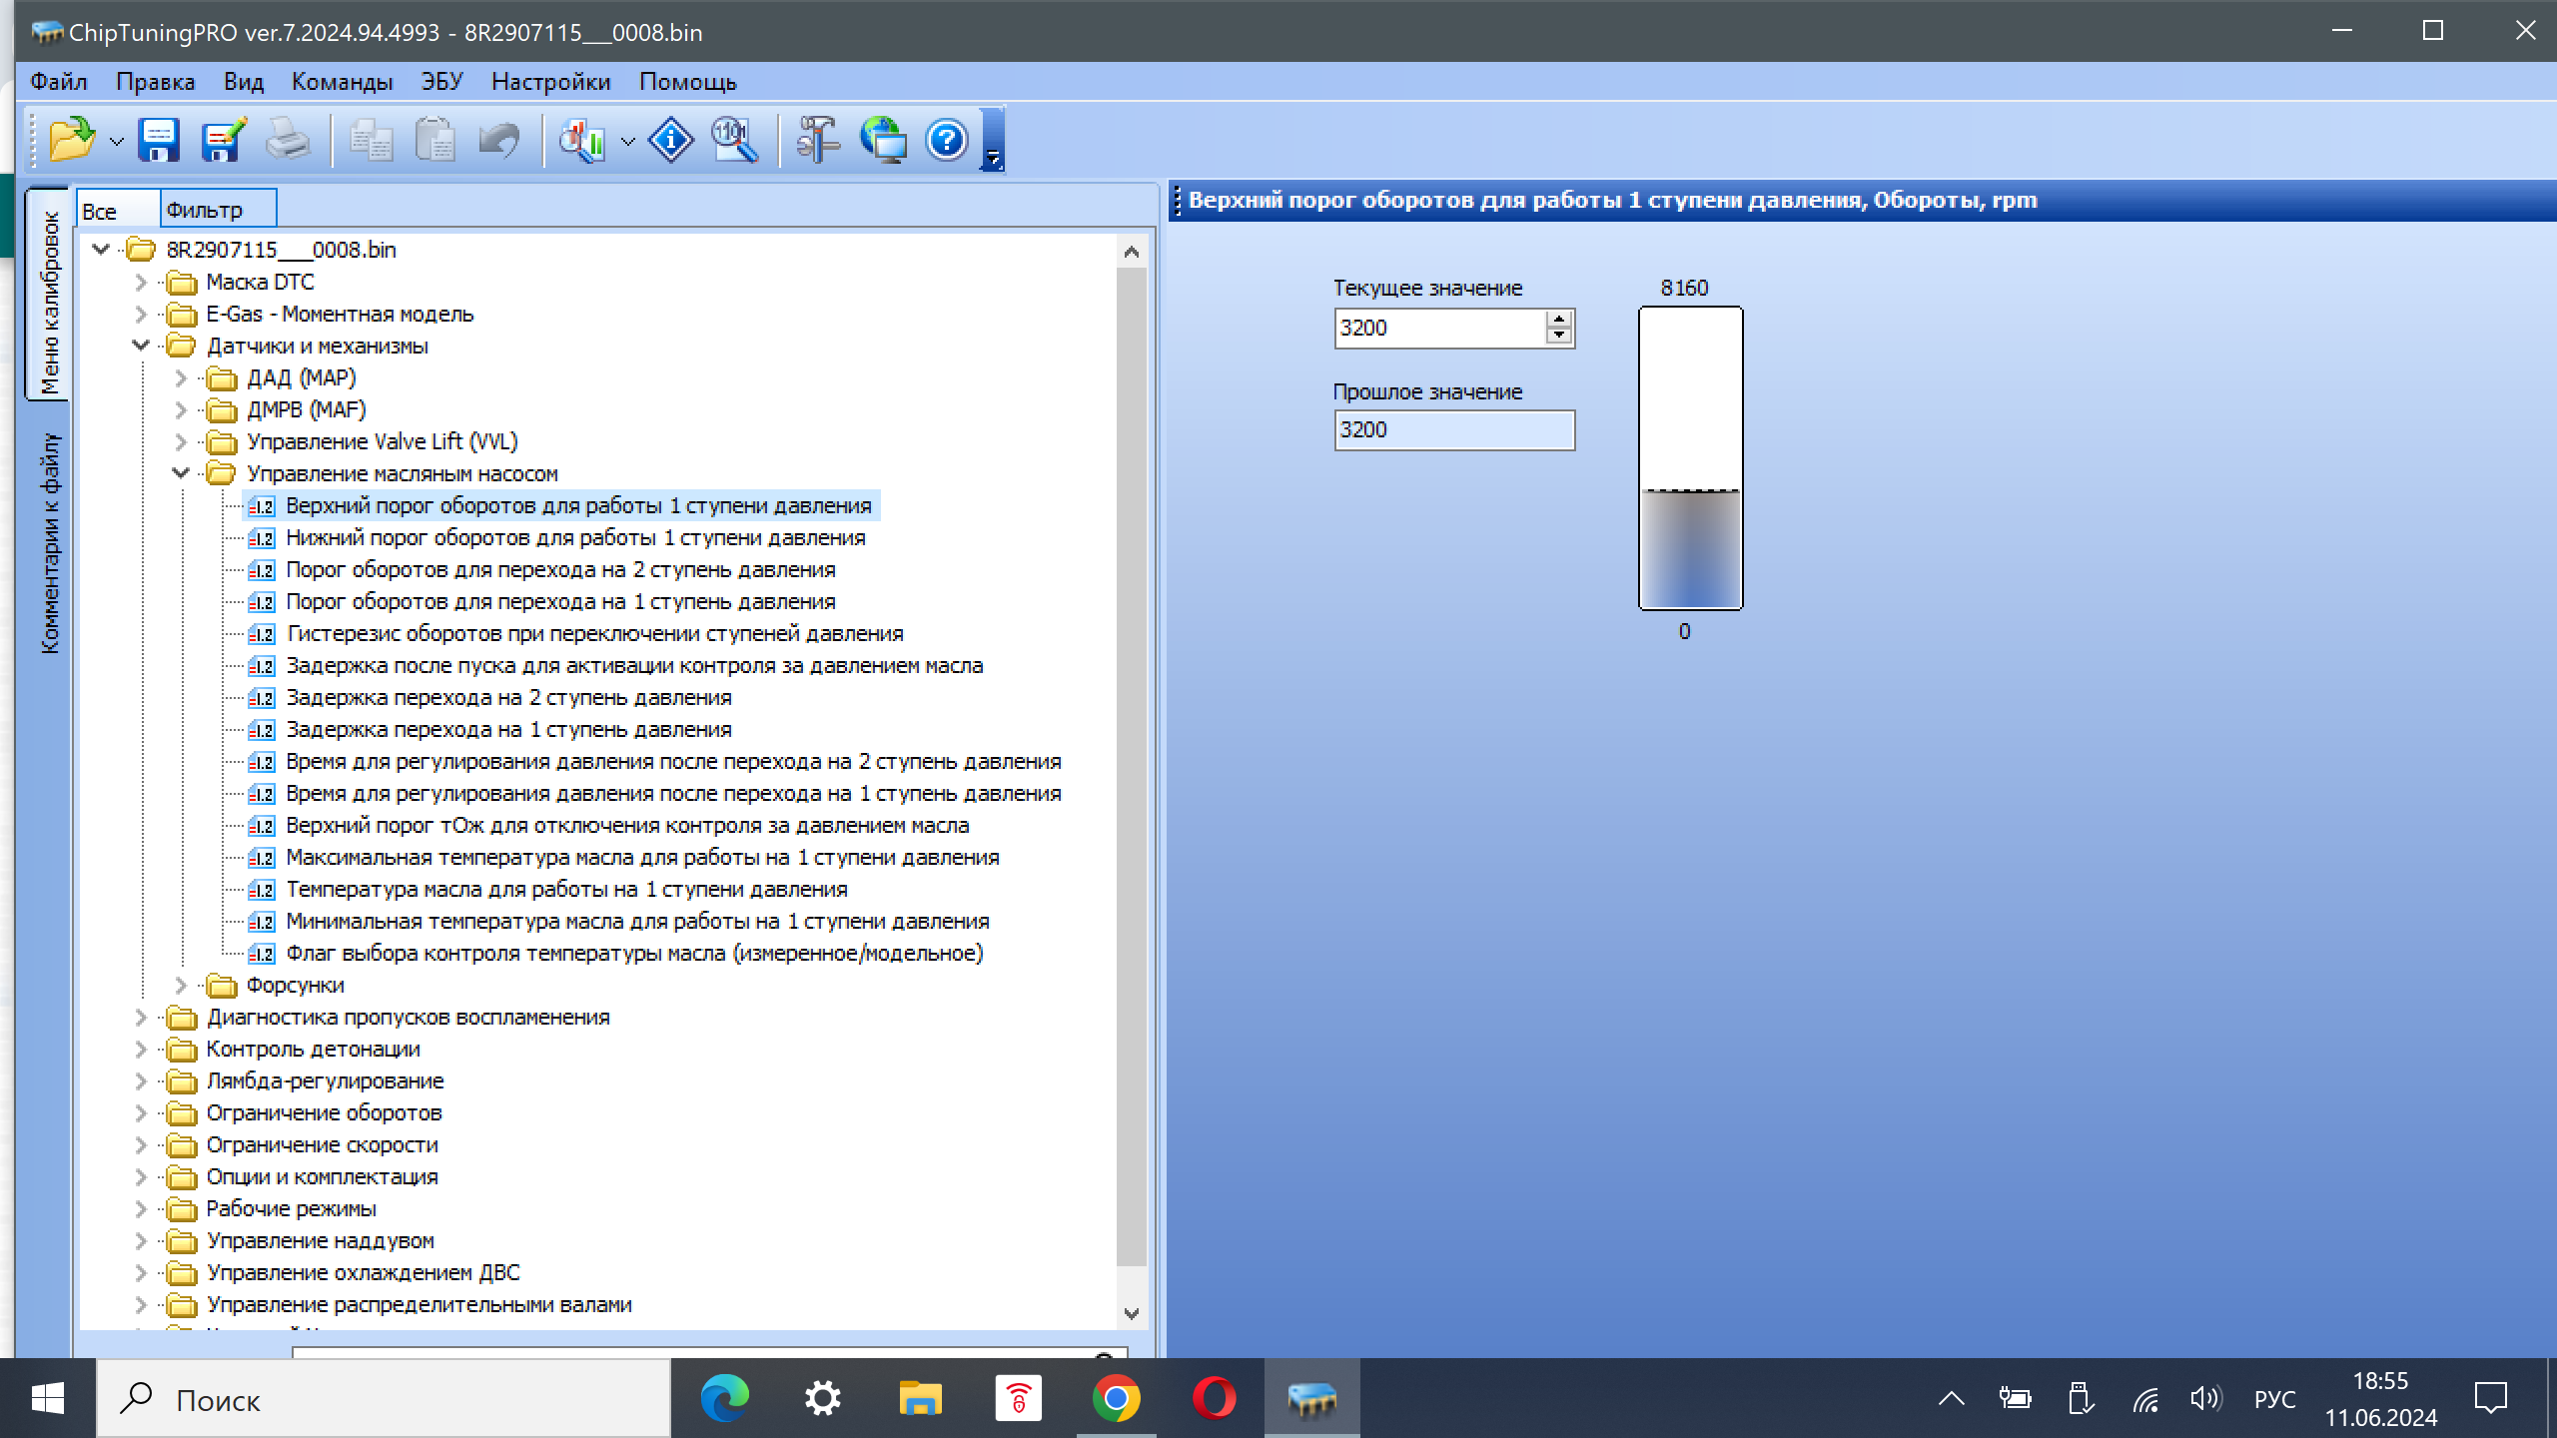The height and width of the screenshot is (1438, 2557).
Task: Click the Текущее значение input field
Action: (1438, 329)
